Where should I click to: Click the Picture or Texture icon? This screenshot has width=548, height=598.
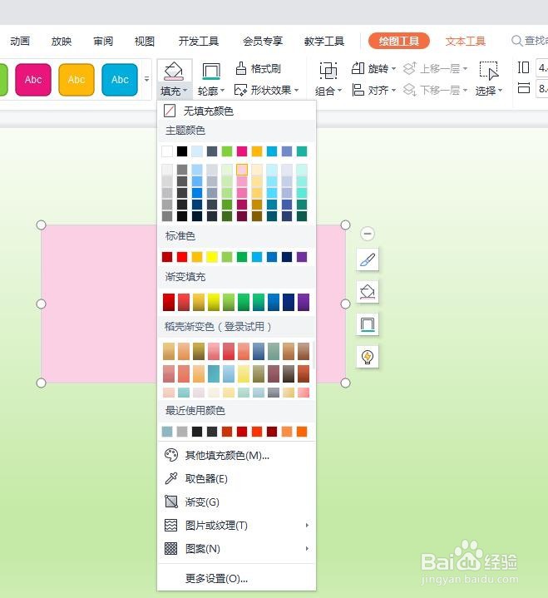170,525
